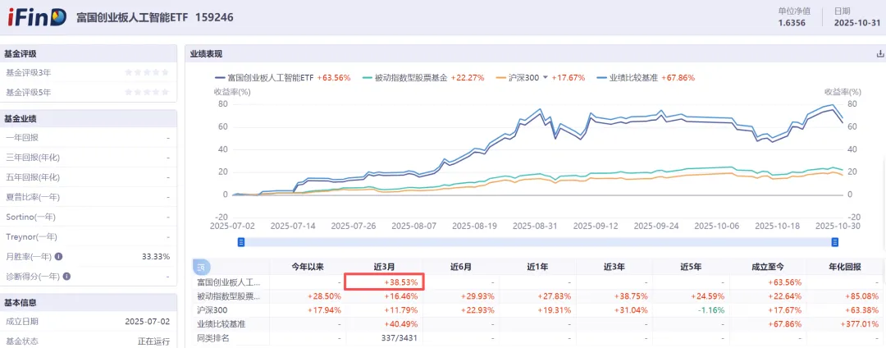Click the Treynor(一年) row

tap(88, 236)
